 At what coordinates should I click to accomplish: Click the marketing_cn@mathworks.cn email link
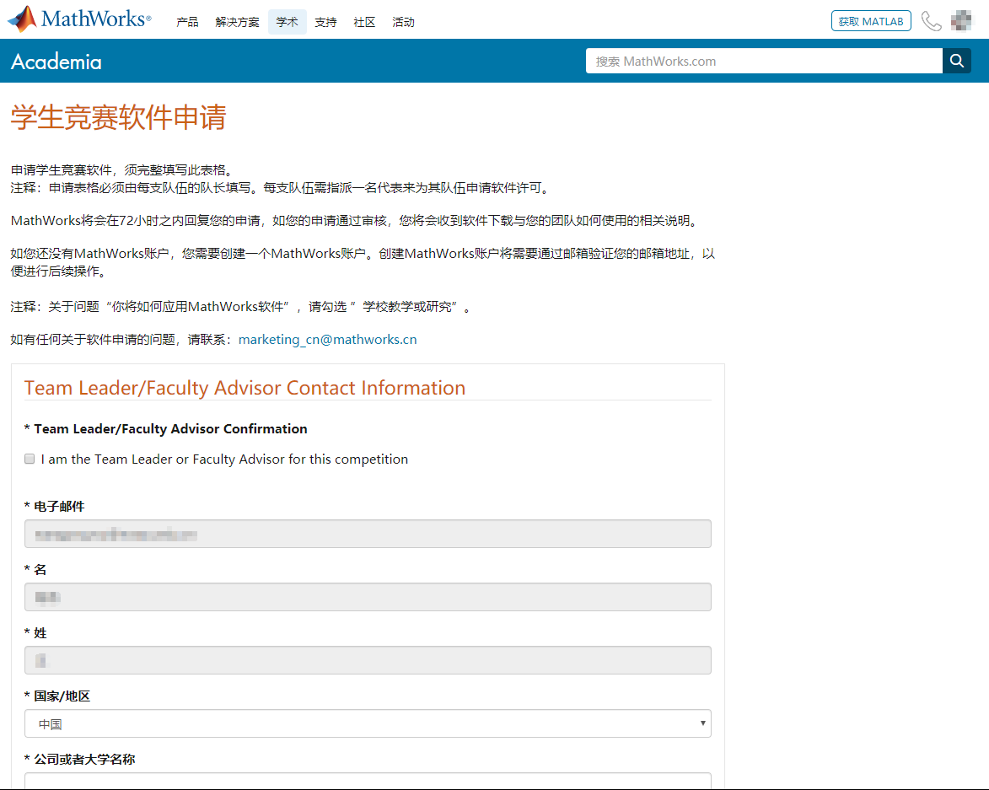click(327, 340)
